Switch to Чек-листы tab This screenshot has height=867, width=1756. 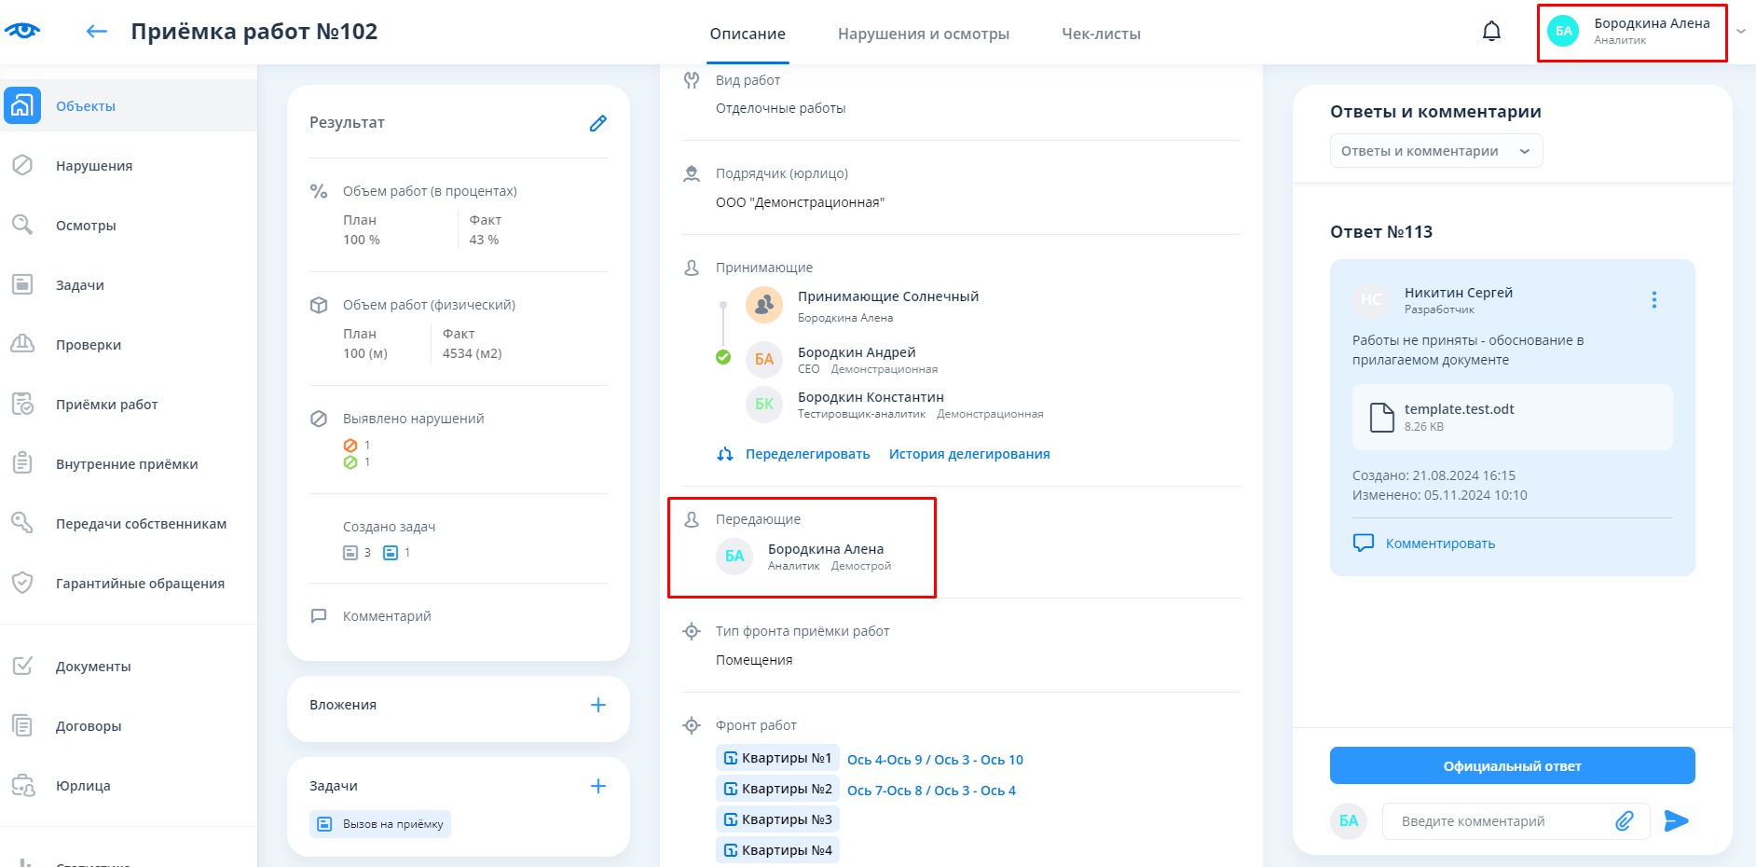pos(1101,34)
